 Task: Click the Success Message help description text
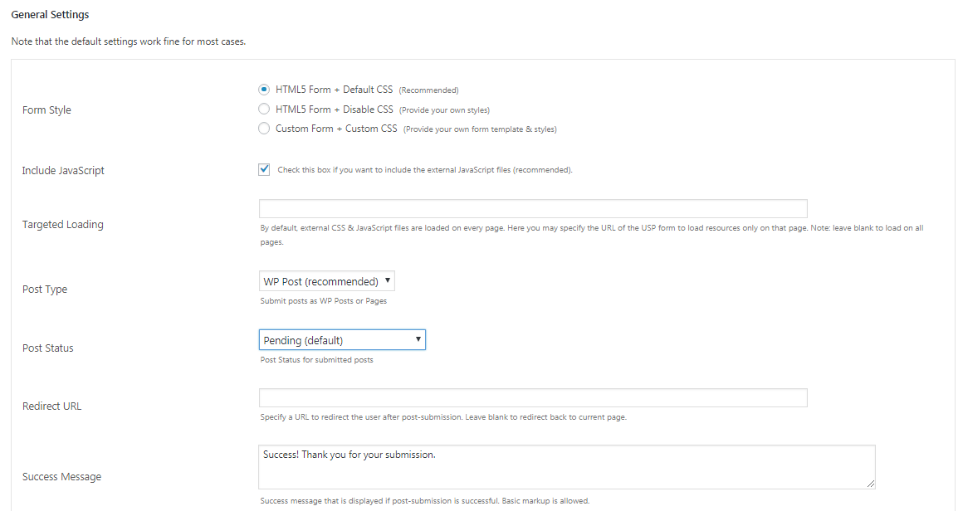(x=425, y=501)
